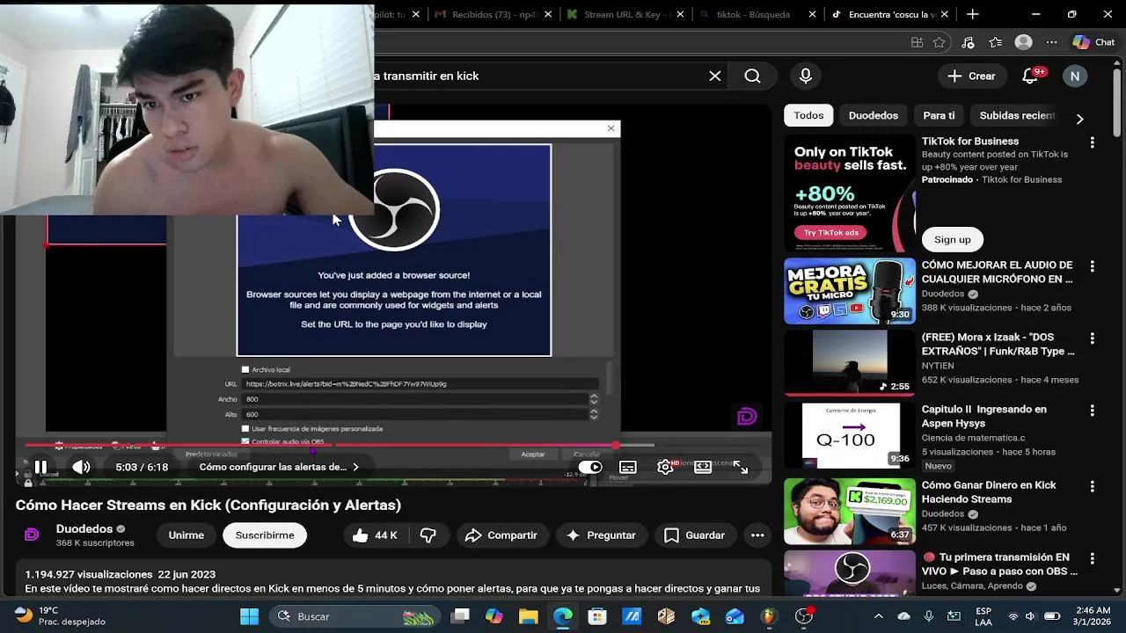
Task: Click the Preguntar button
Action: click(x=601, y=535)
